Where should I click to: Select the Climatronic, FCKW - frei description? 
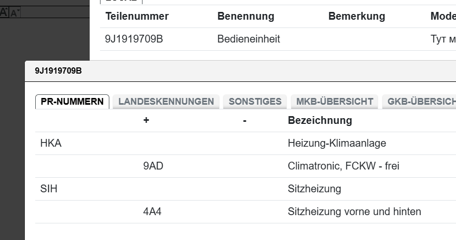344,166
